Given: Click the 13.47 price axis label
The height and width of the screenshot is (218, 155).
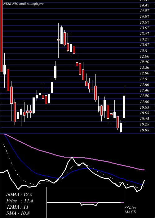Looking at the screenshot, I should click(x=144, y=34).
